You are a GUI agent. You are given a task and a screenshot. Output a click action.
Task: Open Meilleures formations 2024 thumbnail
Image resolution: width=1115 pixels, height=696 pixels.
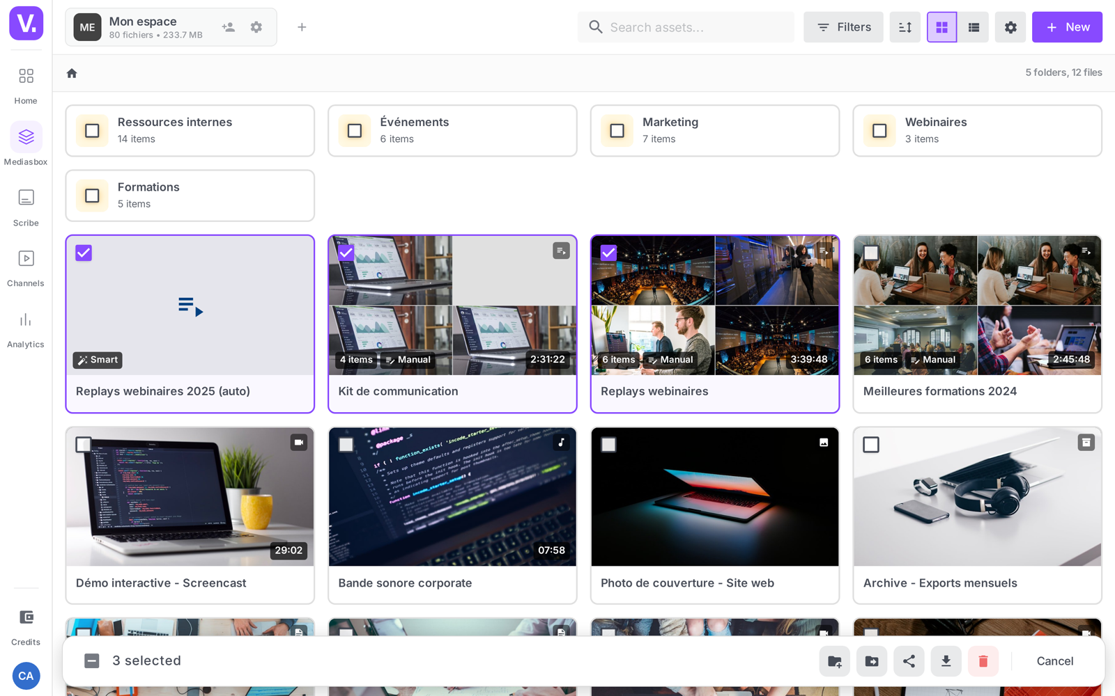pyautogui.click(x=977, y=306)
